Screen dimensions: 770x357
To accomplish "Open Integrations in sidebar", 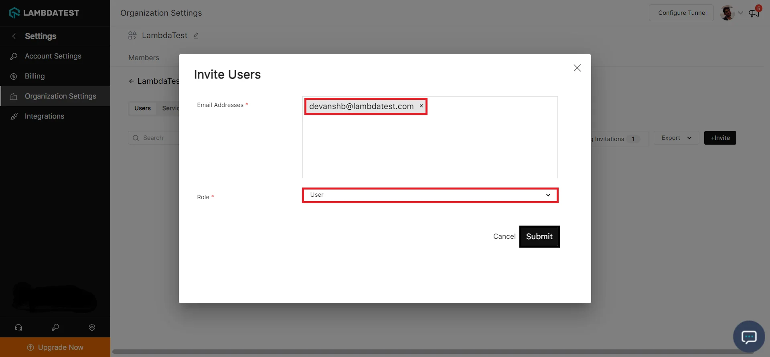I will click(x=45, y=116).
